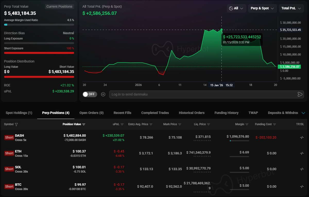Open the Completed Trades tab
This screenshot has width=309, height=197.
coord(155,113)
